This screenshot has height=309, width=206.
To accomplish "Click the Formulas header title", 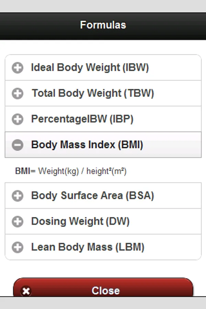I will 103,25.
